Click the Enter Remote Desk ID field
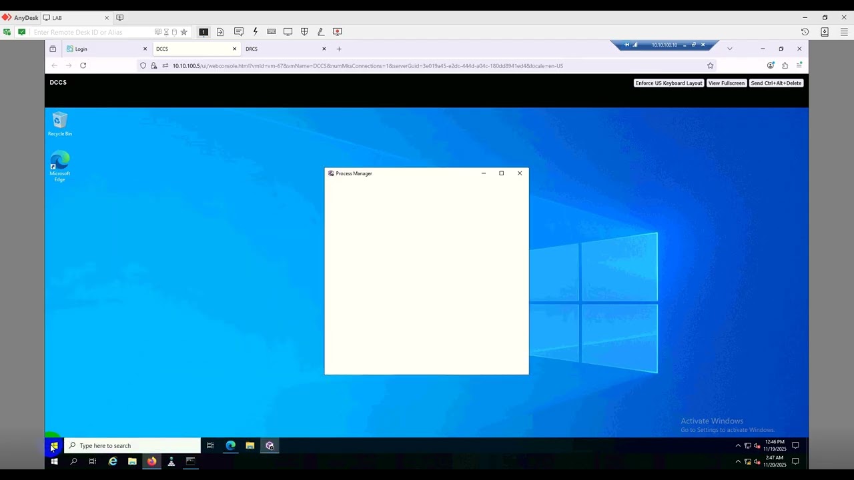Viewport: 854px width, 480px height. click(93, 32)
